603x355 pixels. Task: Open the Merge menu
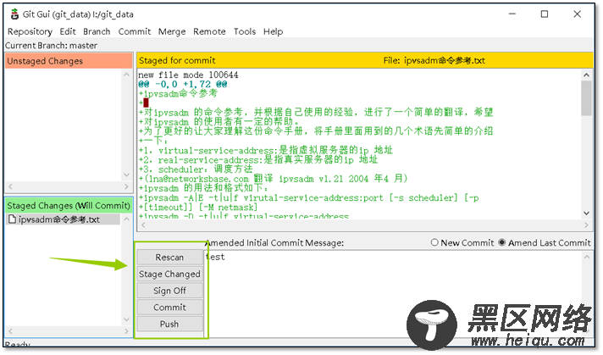click(172, 31)
